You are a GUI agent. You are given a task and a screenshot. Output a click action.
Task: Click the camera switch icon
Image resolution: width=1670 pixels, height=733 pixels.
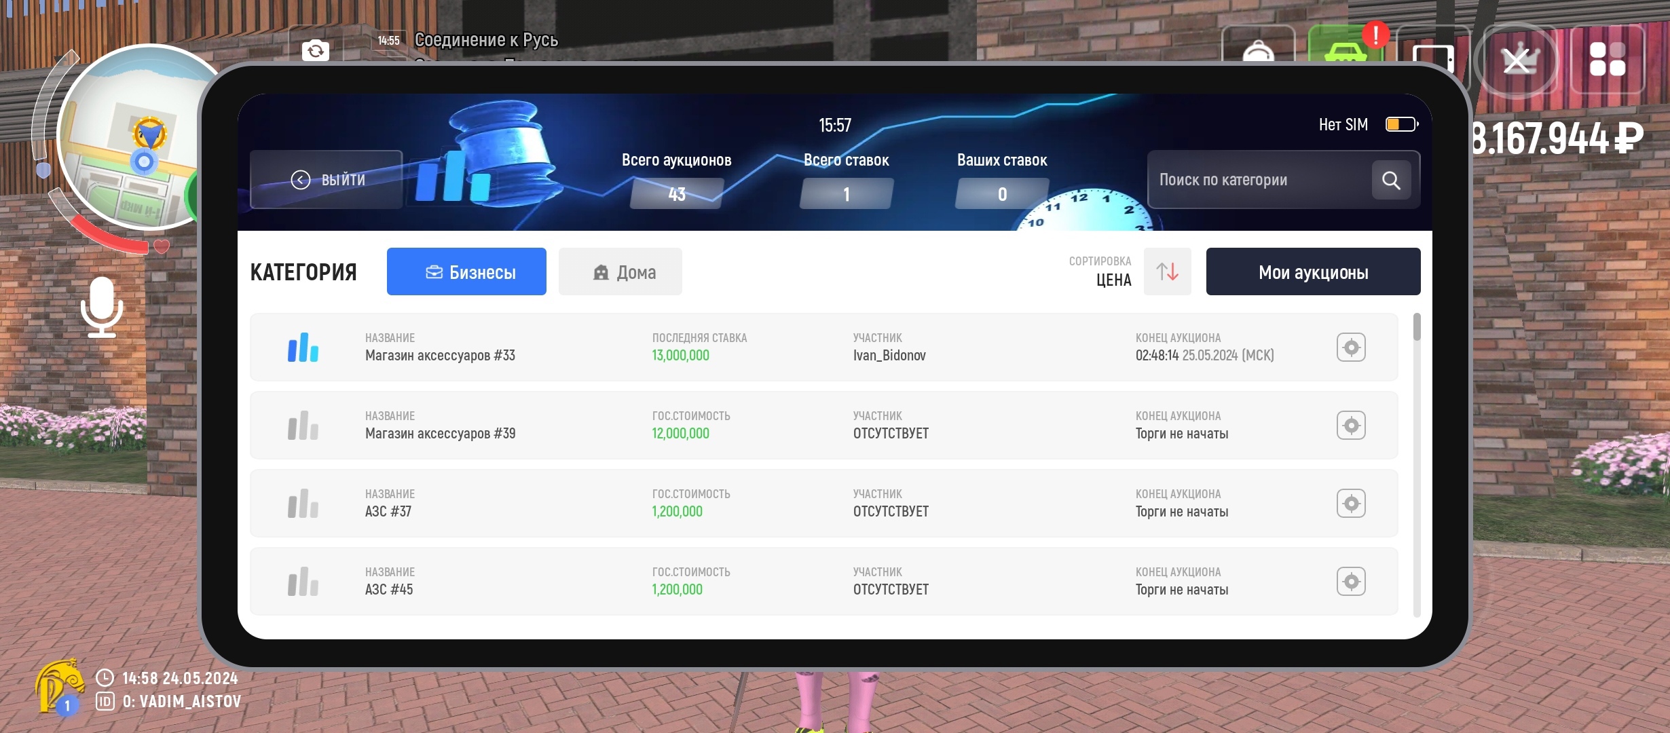pos(316,50)
